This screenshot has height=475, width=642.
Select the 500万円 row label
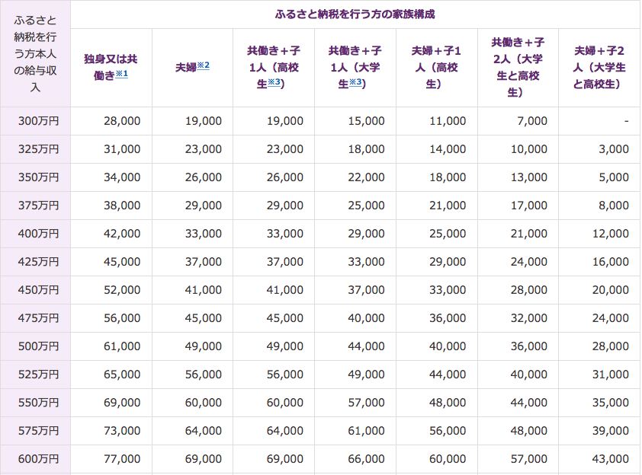tap(38, 346)
